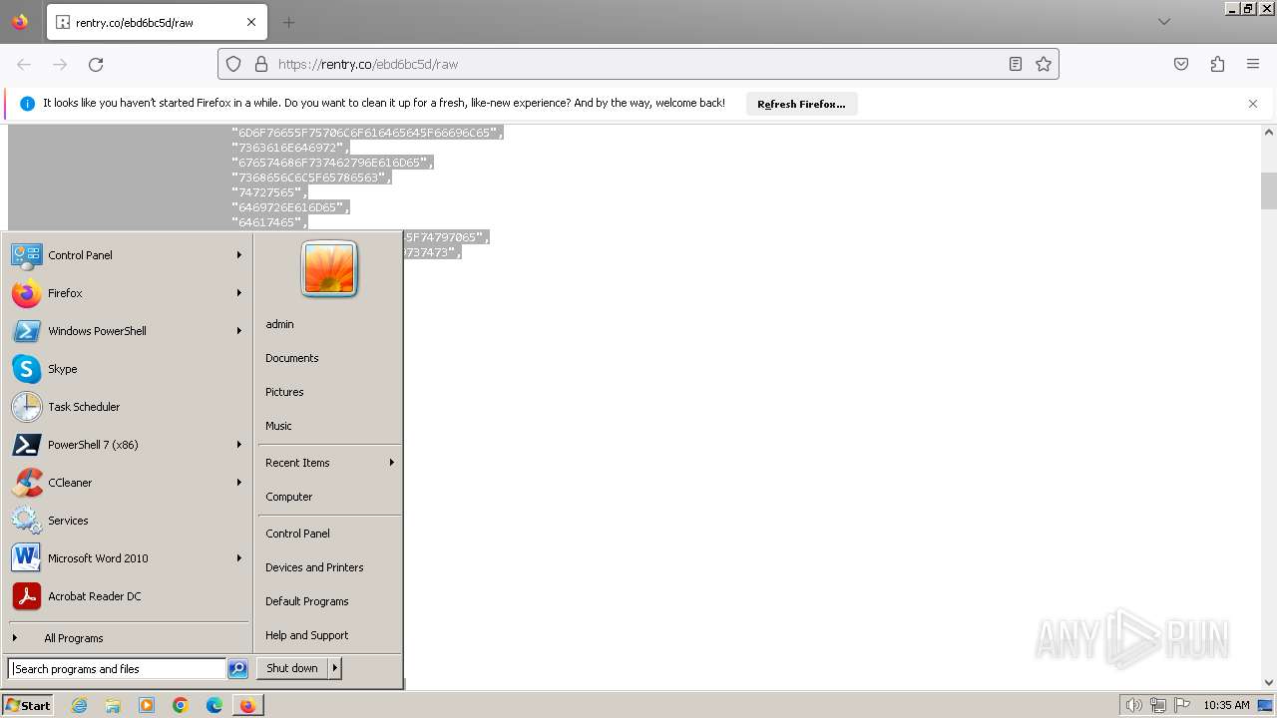Click the Acrobat Reader DC icon
Viewport: 1277px width, 718px height.
27,596
